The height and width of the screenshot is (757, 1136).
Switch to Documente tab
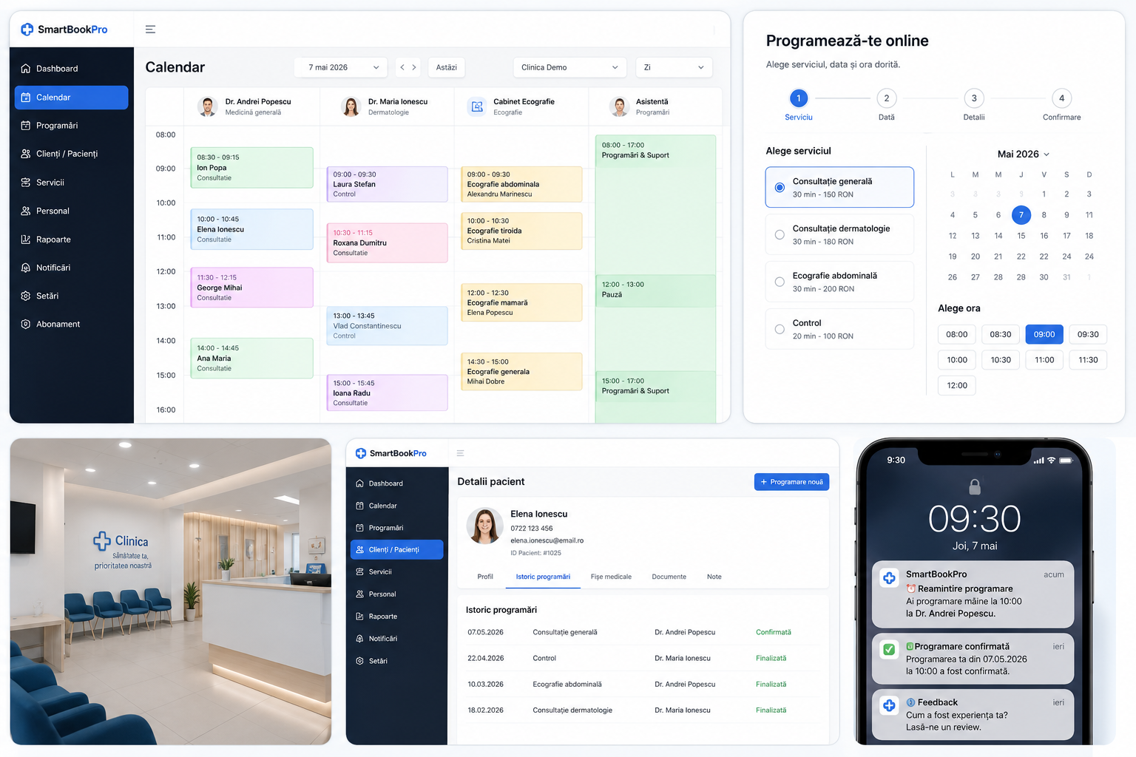pos(669,577)
